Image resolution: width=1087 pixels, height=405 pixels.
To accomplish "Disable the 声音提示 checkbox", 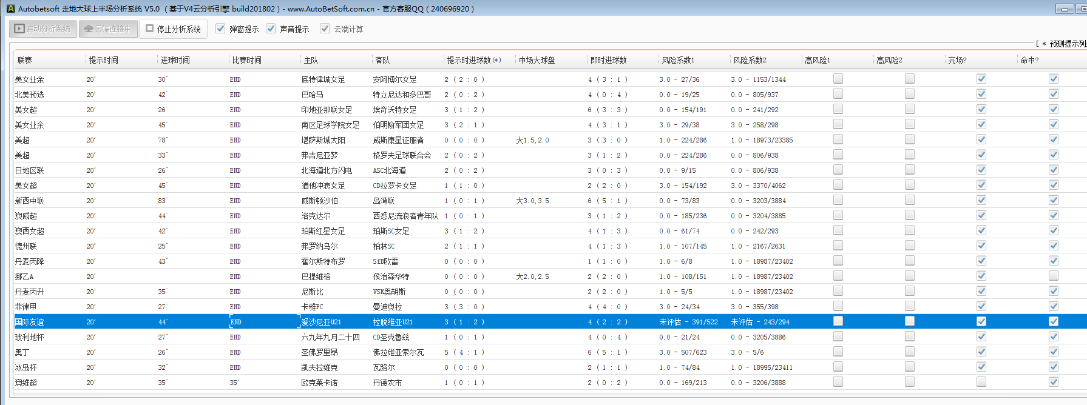I will pos(271,28).
